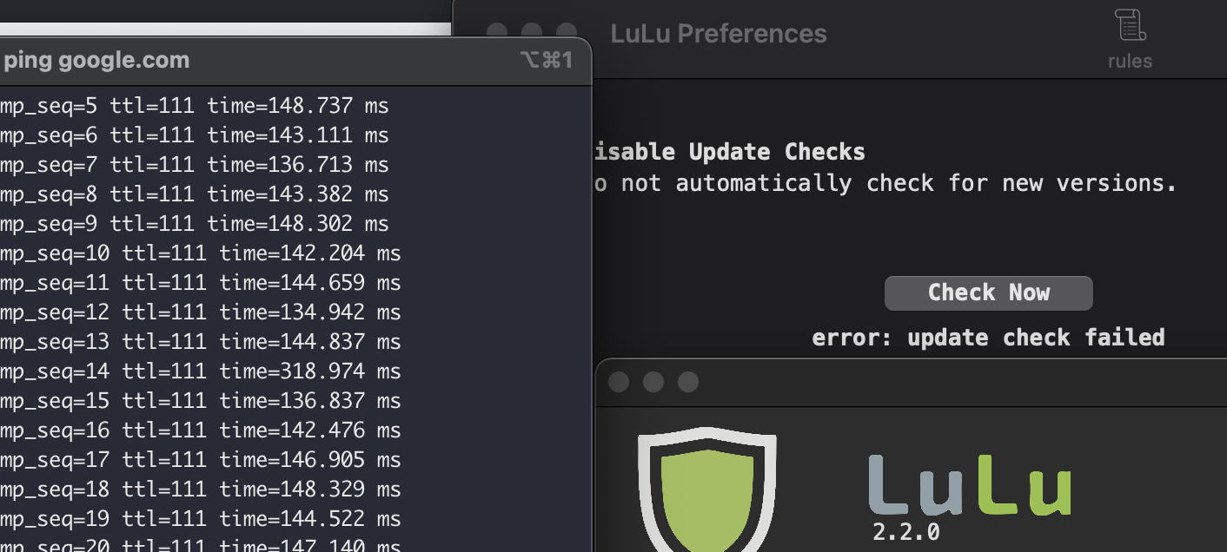Click the 'Disable Update Checks' label
Viewport: 1227px width, 552px height.
point(729,152)
